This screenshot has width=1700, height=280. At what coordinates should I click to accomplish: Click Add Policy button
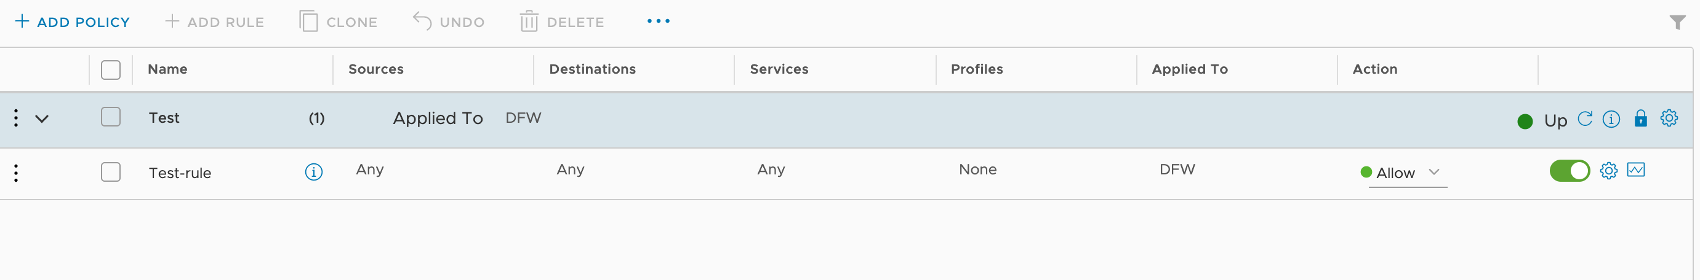pyautogui.click(x=72, y=22)
